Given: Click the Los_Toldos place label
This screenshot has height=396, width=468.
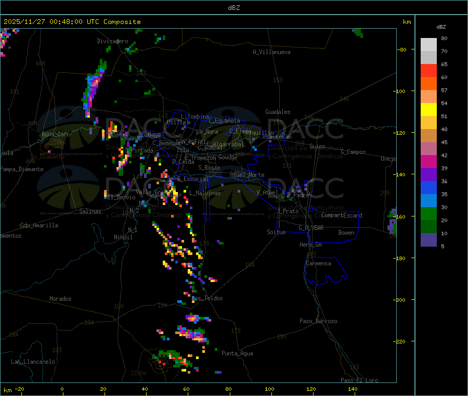Looking at the screenshot, I should [207, 298].
